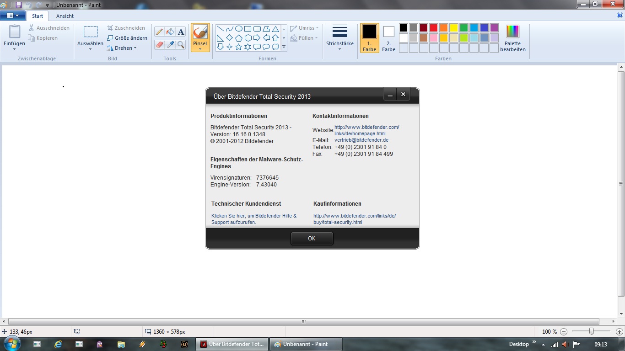
Task: Select the Text tool
Action: click(x=181, y=32)
